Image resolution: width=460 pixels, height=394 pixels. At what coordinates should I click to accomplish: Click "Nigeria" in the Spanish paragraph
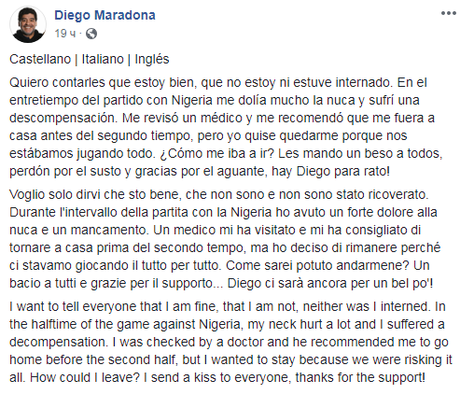tap(192, 100)
